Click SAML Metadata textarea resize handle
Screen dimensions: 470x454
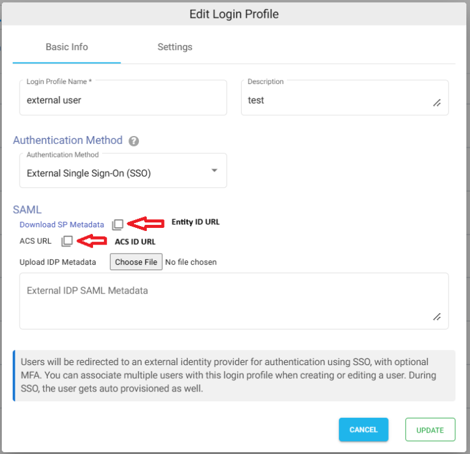[437, 317]
